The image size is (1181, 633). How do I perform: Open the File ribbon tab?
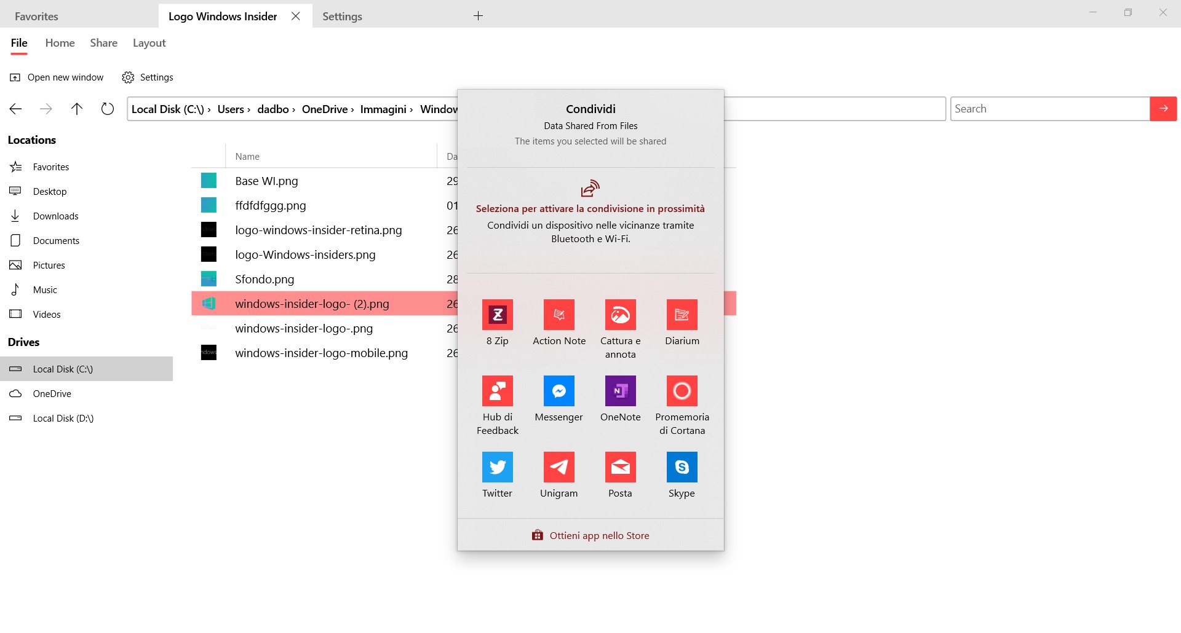pyautogui.click(x=19, y=43)
